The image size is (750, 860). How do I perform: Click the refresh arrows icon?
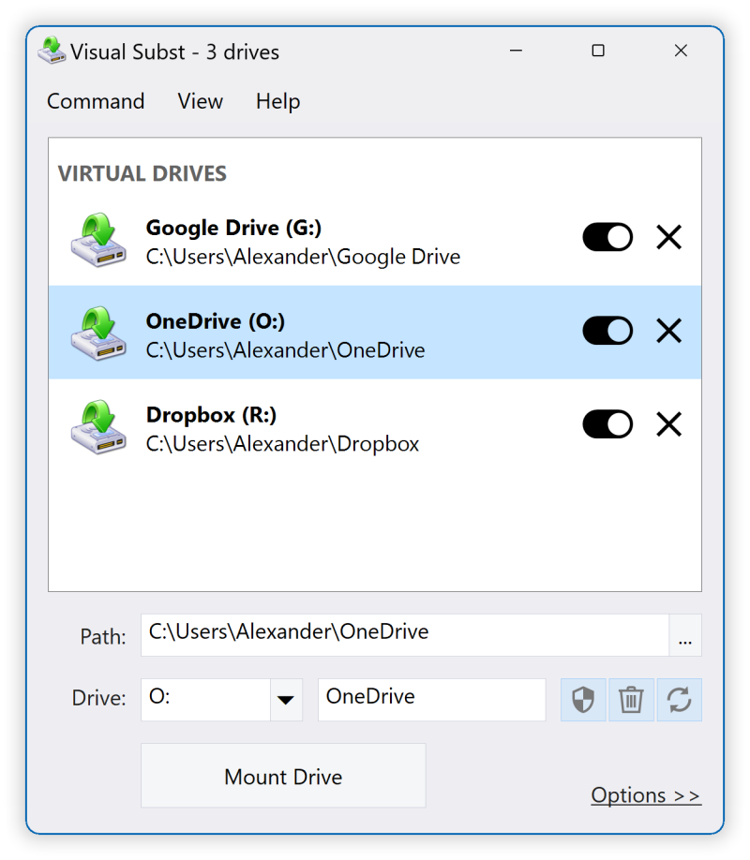click(679, 700)
